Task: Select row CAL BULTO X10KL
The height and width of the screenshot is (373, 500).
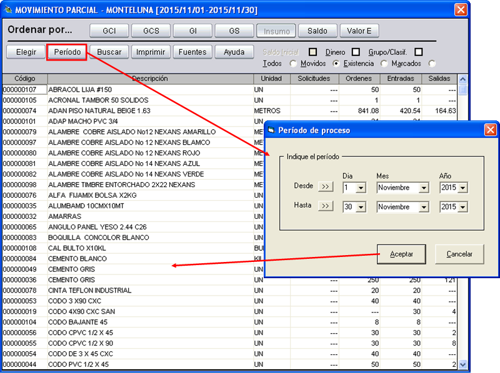Action: (134, 248)
